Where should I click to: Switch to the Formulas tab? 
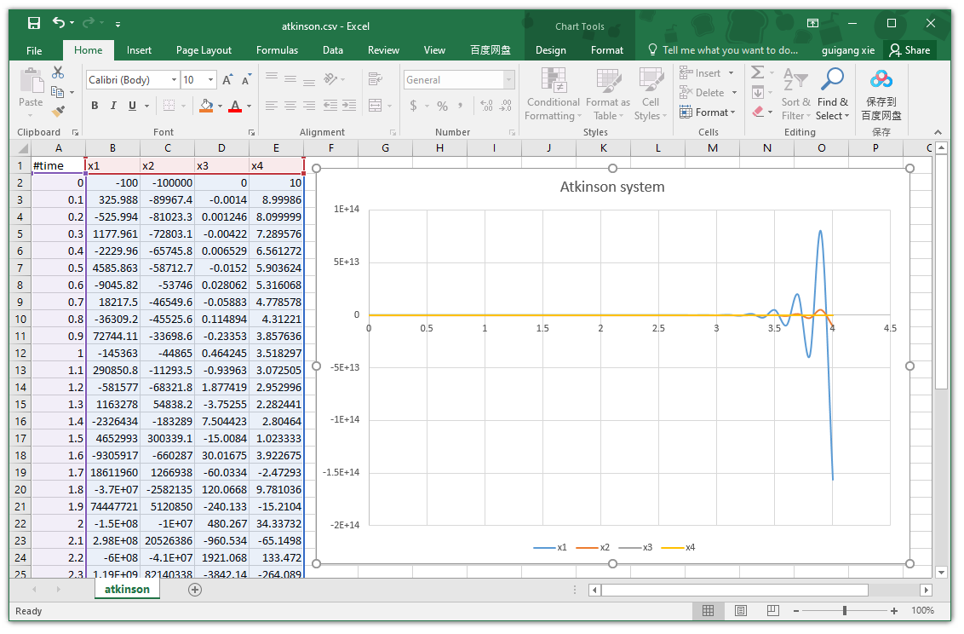[x=277, y=50]
